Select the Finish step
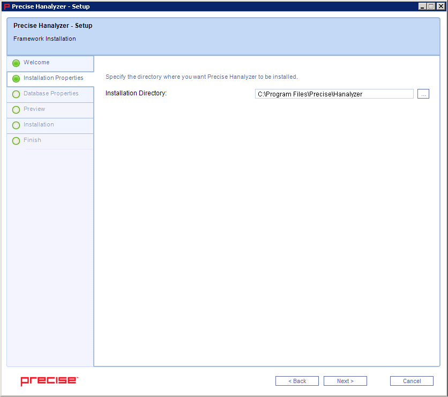 coord(50,141)
